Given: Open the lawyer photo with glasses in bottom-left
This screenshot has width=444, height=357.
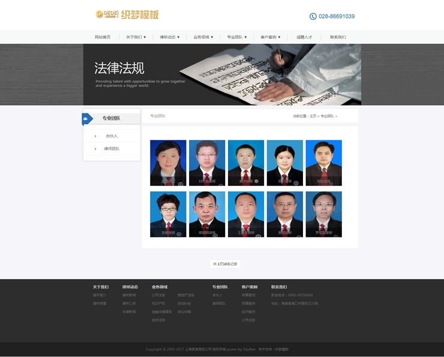Looking at the screenshot, I should click(168, 214).
